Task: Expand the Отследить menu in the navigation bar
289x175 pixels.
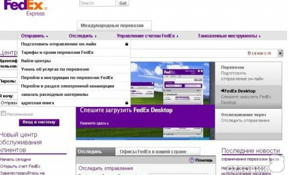Action: coord(83,36)
